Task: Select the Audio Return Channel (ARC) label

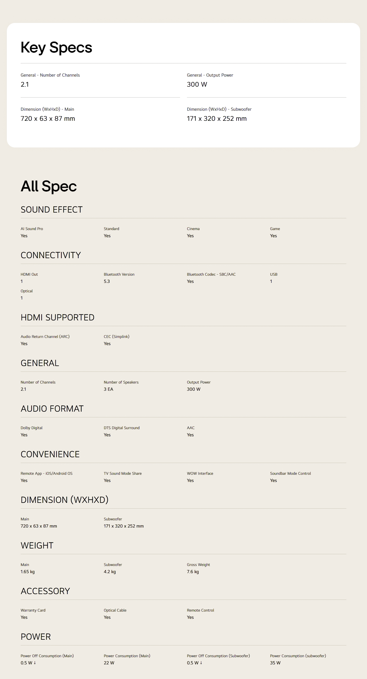Action: [45, 337]
